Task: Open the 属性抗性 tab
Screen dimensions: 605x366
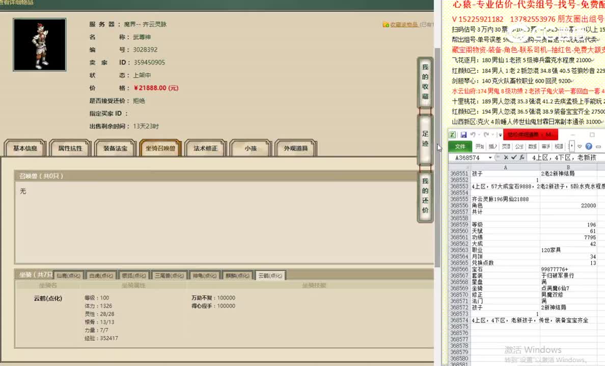Action: point(70,148)
